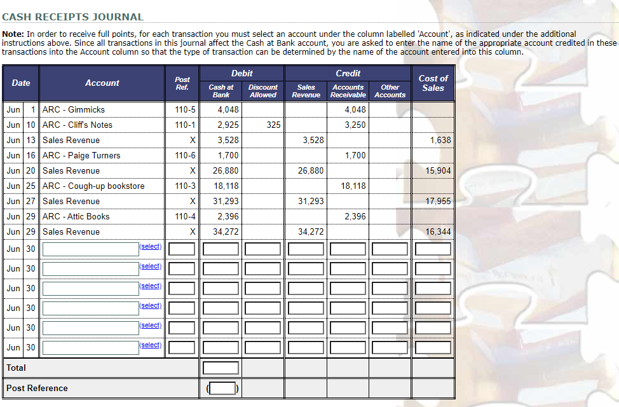Click the ARC - Gimmicks account entry
This screenshot has width=619, height=407.
(74, 109)
